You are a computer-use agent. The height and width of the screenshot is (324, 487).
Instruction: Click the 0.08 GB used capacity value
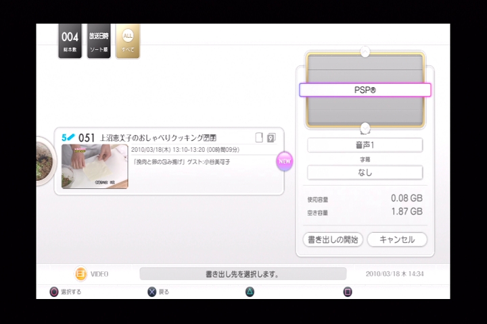pyautogui.click(x=407, y=198)
